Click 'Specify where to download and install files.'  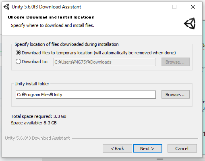coord(53,25)
